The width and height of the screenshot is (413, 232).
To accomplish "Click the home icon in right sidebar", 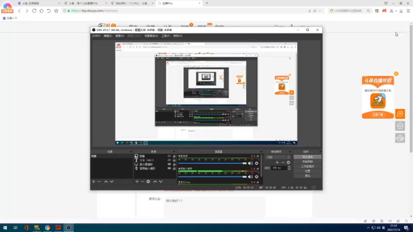I will pyautogui.click(x=400, y=126).
